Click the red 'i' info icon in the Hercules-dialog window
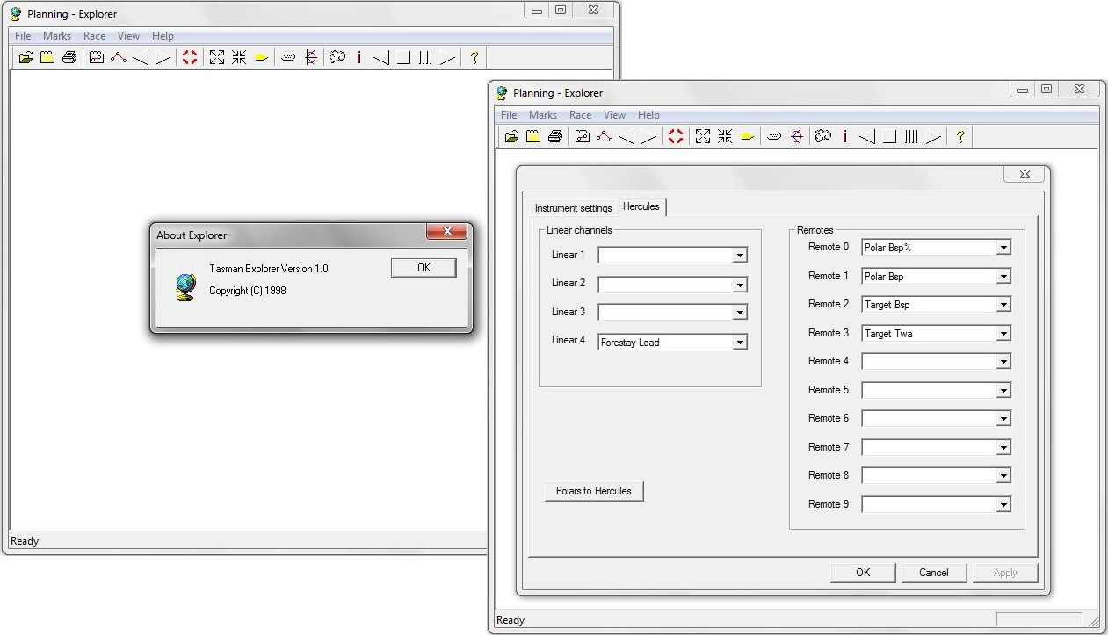The width and height of the screenshot is (1108, 635). 845,137
